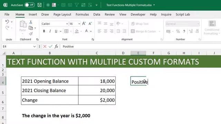Click the Paste clipboard icon
This screenshot has height=124, width=221.
tap(23, 24)
